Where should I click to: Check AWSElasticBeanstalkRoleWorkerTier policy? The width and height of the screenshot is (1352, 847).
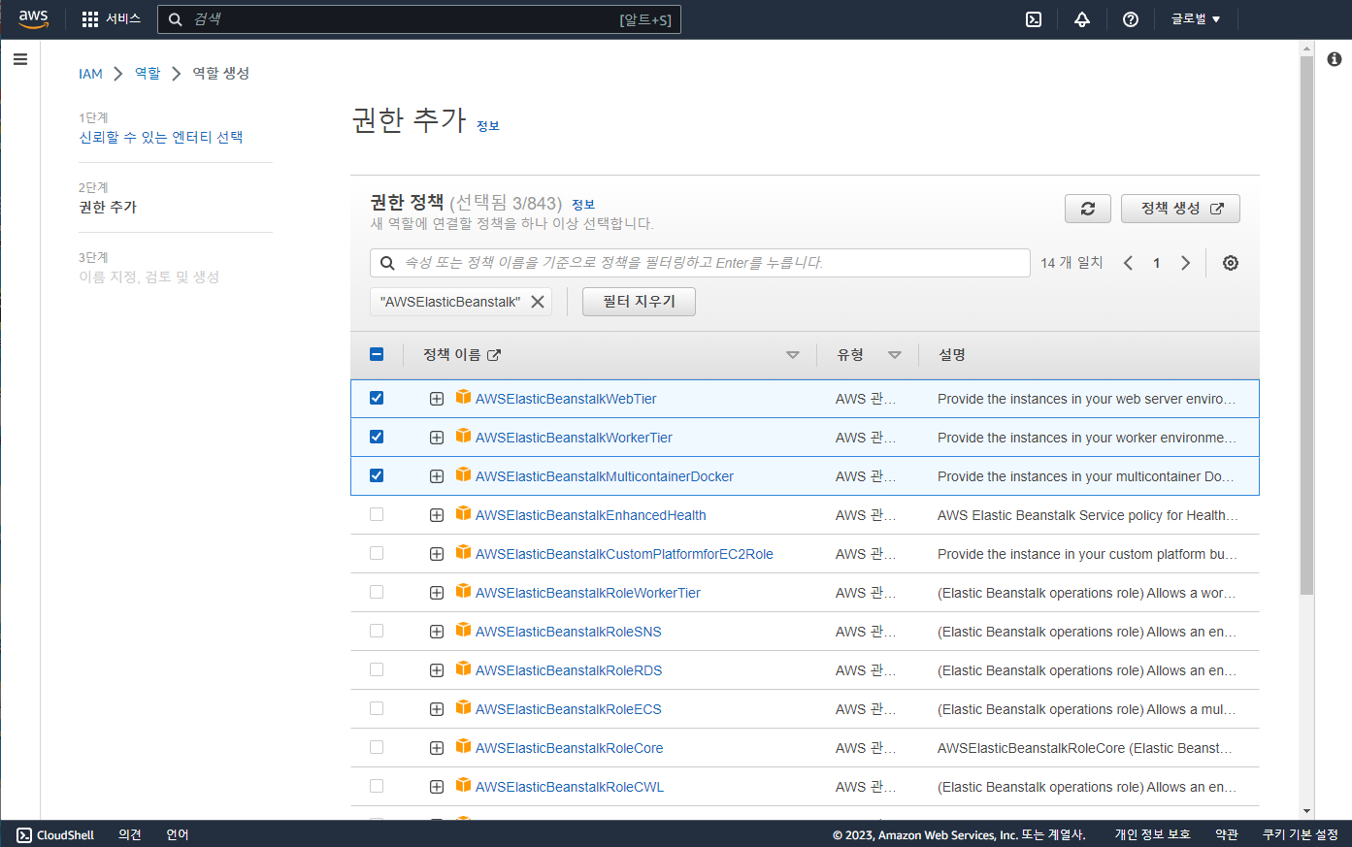[377, 592]
